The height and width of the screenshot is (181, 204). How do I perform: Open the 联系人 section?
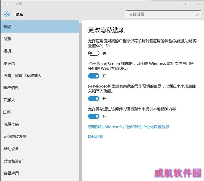[x=40, y=100]
